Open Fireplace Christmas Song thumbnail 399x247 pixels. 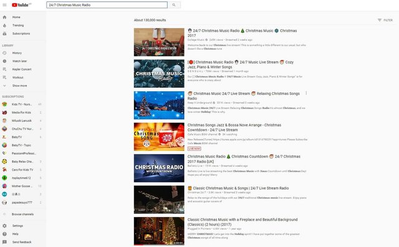(x=159, y=137)
